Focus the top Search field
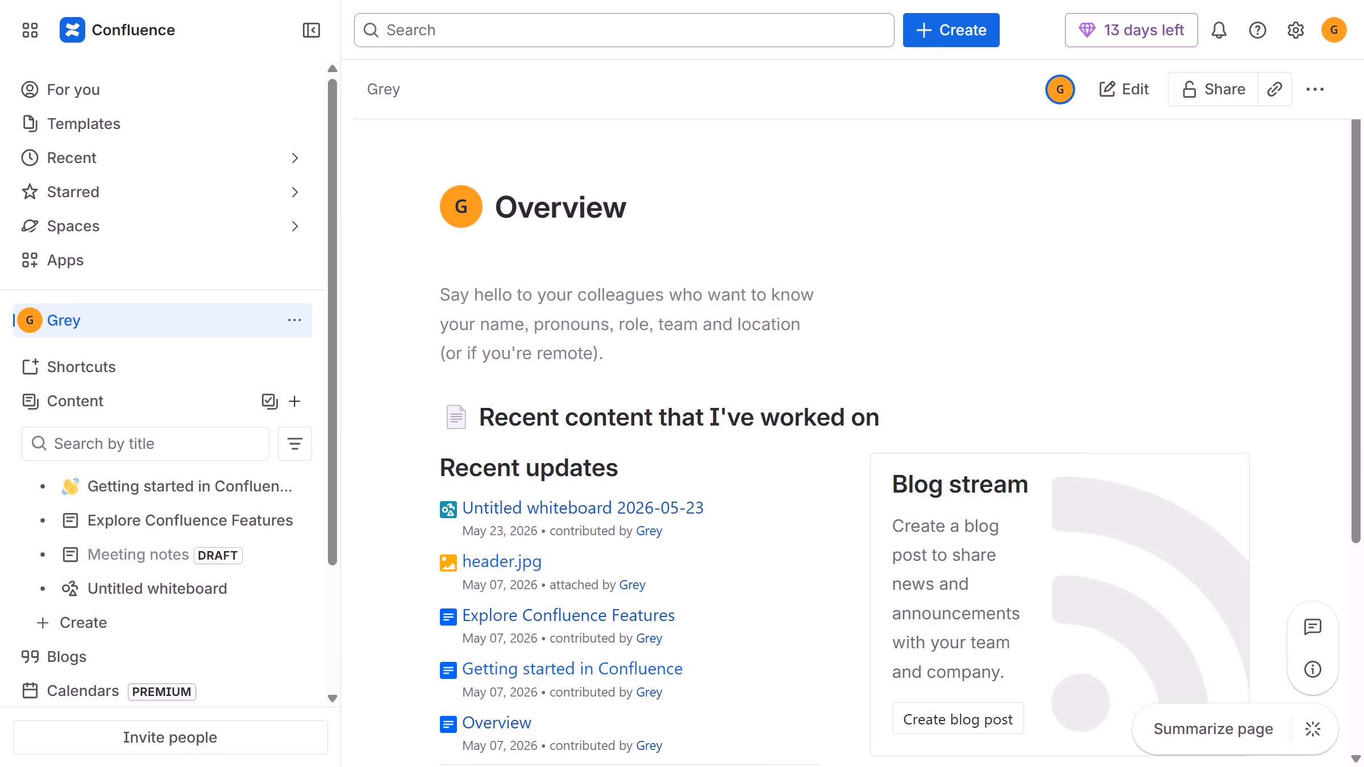Screen dimensions: 1364x767 623,30
